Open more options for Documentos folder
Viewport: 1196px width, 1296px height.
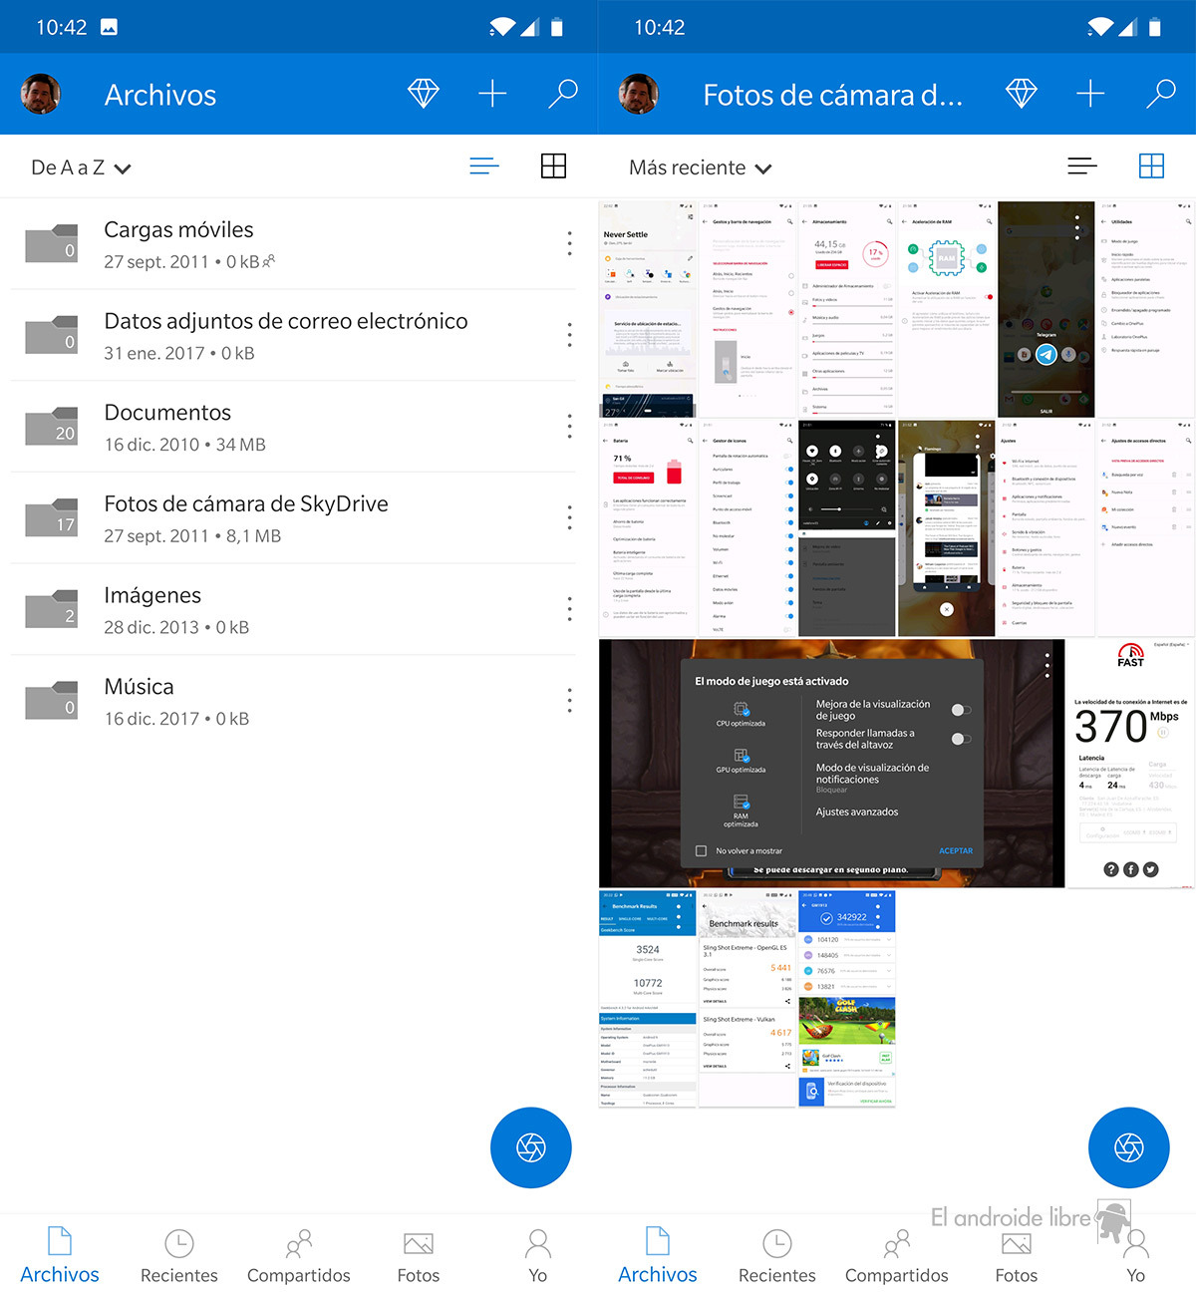[x=569, y=427]
